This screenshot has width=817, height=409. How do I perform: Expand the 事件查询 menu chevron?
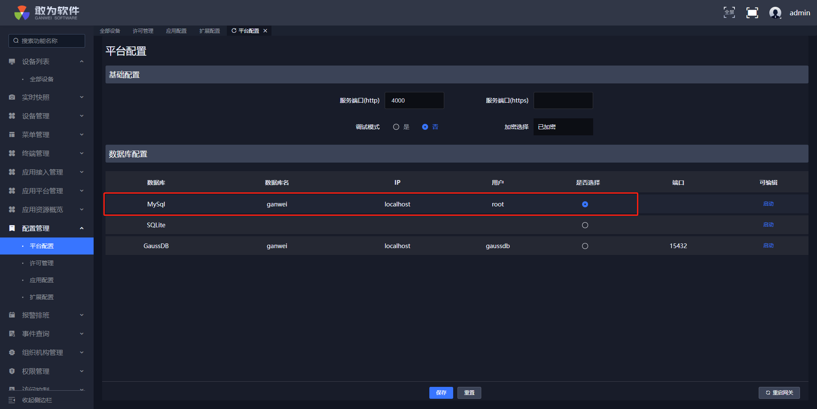coord(82,334)
